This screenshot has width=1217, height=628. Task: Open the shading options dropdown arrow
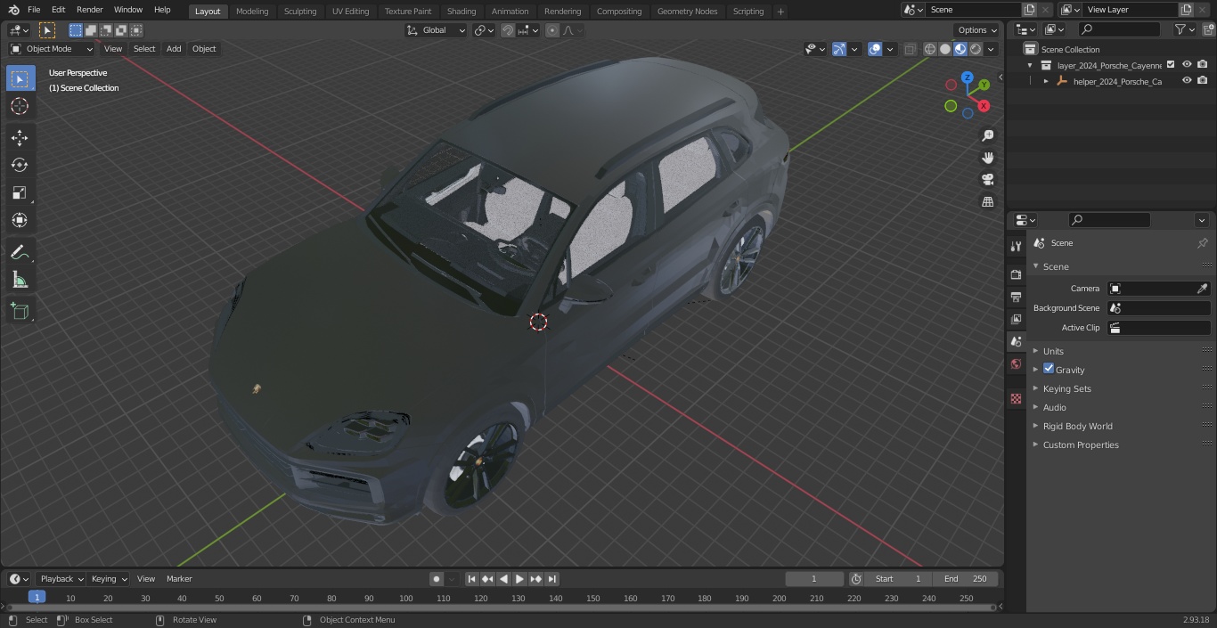click(991, 49)
